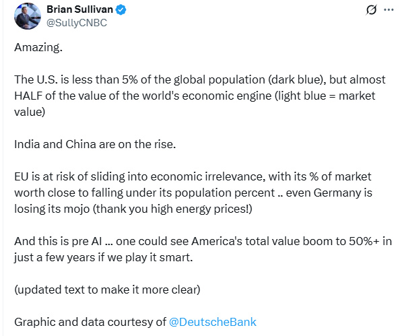
Task: Click "just a few years if we play it smart"
Action: pos(103,257)
